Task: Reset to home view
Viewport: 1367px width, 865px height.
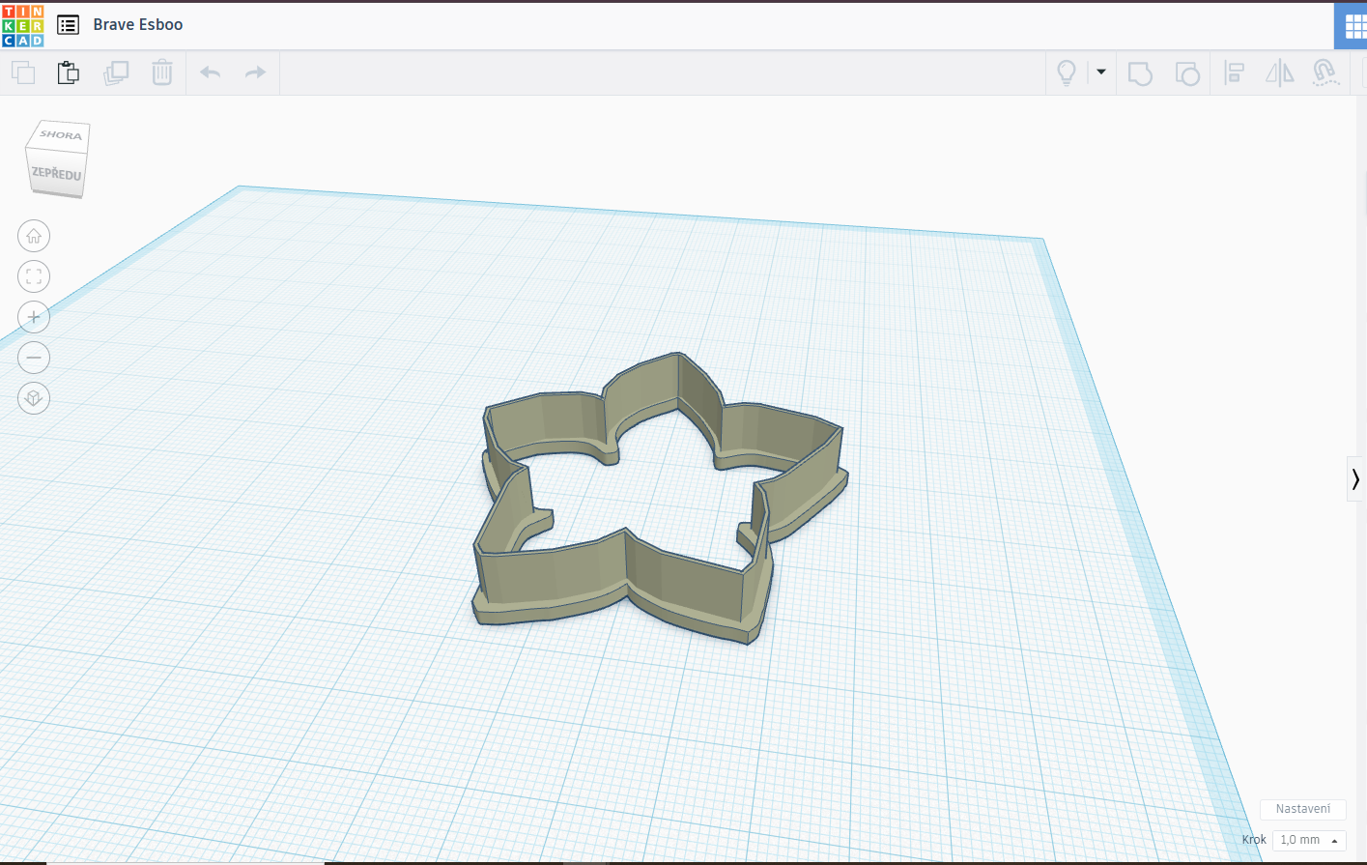Action: 34,236
